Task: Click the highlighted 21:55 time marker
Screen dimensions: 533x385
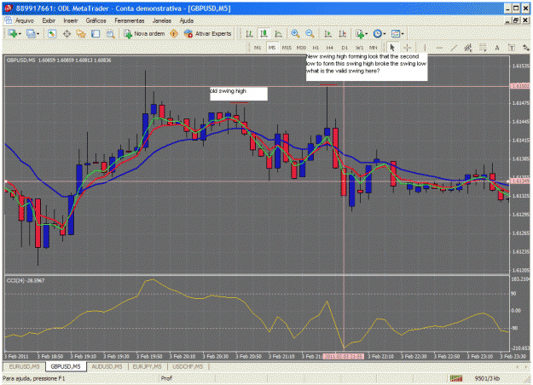Action: click(x=344, y=357)
